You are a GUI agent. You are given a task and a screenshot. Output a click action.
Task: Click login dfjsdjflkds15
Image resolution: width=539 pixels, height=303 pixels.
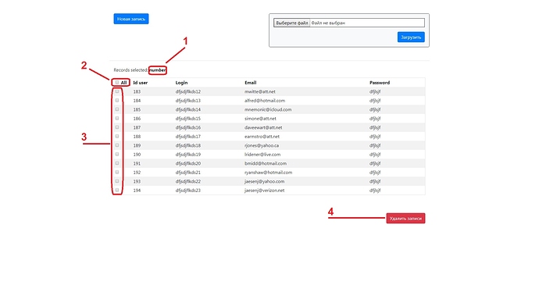point(188,119)
